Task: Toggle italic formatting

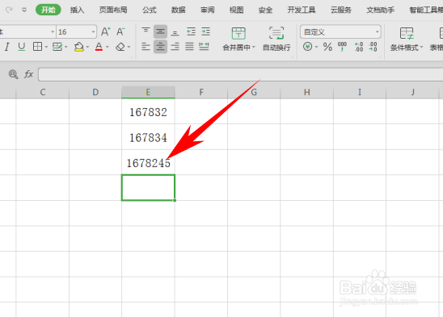Action: [x=7, y=47]
